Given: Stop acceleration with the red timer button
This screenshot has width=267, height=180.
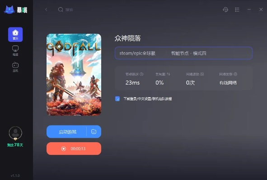Looking at the screenshot, I should point(74,148).
